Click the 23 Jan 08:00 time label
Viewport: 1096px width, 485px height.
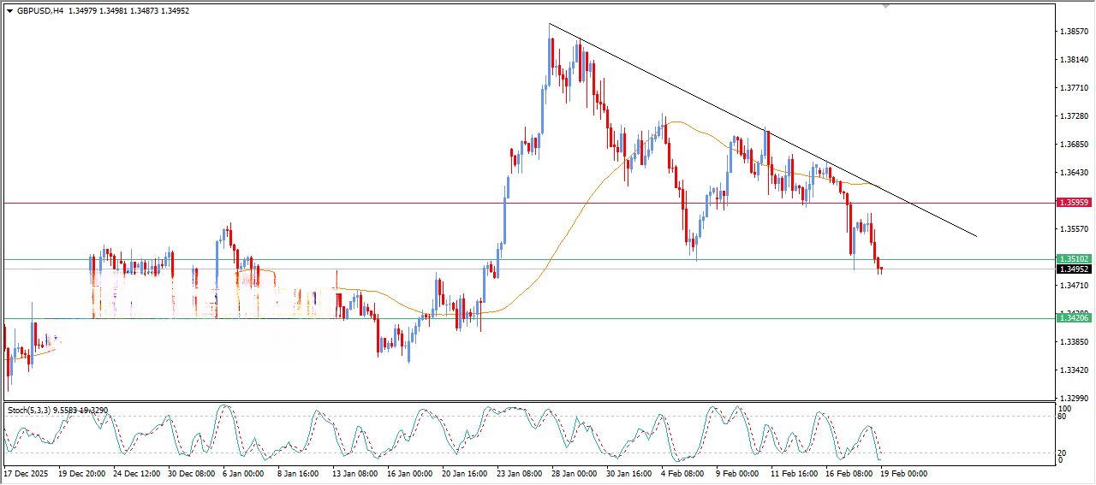click(x=521, y=473)
